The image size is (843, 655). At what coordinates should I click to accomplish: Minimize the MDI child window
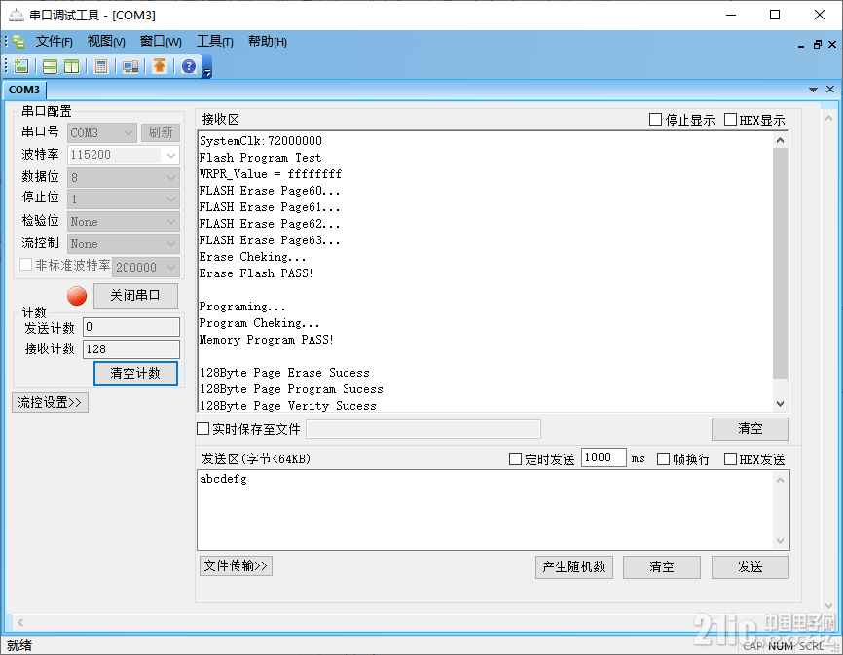tap(801, 45)
